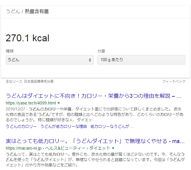Image resolution: width=191 pixels, height=170 pixels.
Task: Open the うどんが低カロリーな理由 sitelink
Action: pyautogui.click(x=64, y=126)
